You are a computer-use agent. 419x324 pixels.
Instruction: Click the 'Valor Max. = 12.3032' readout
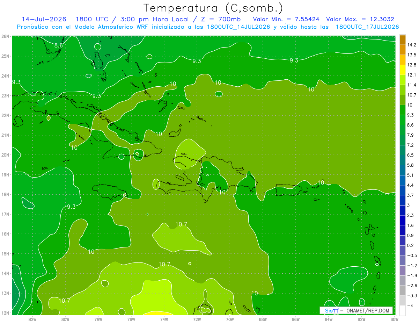click(x=360, y=19)
